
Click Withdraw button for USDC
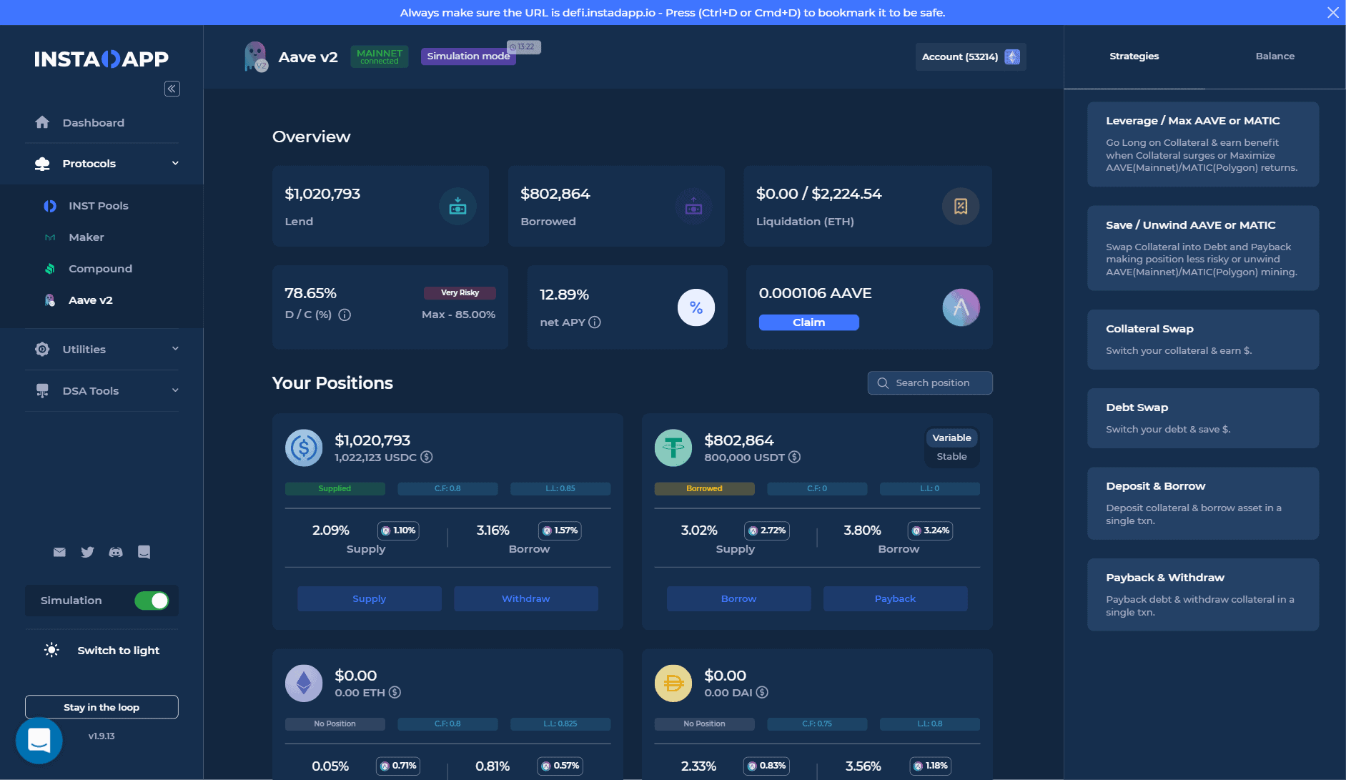525,598
